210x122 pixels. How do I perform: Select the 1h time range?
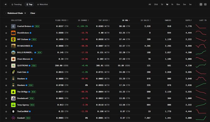click(172, 4)
